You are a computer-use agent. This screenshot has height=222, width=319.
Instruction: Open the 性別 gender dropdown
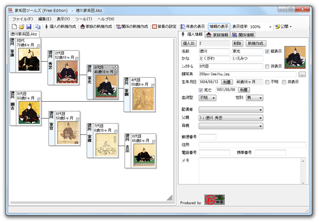point(254,98)
